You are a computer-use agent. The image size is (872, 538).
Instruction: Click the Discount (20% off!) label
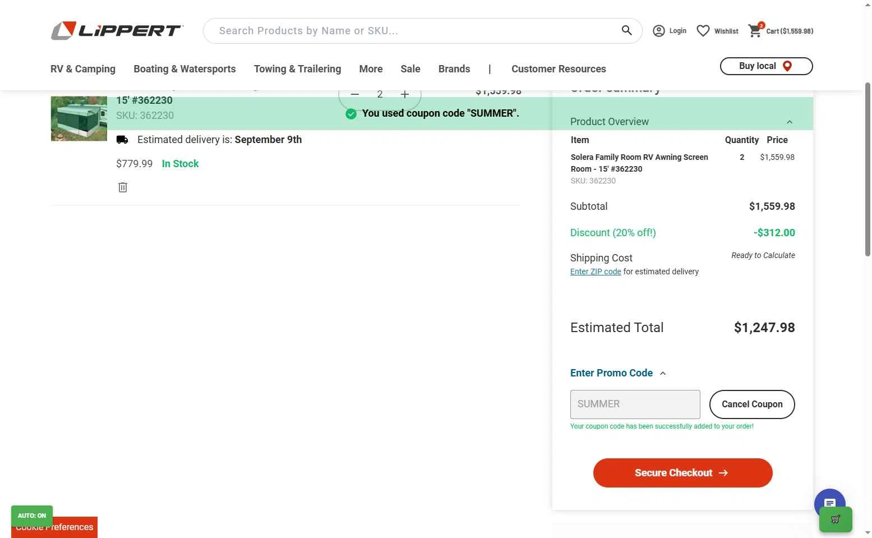coord(613,233)
